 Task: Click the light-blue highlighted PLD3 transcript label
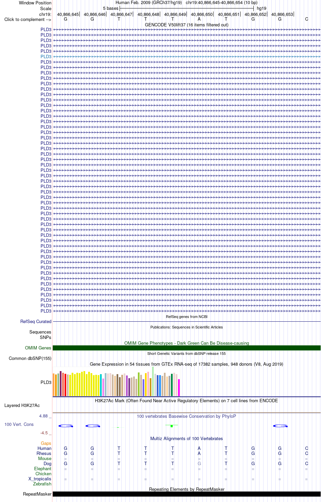46,56
